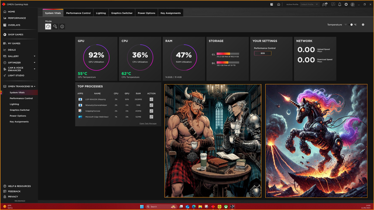Viewport: 374px width, 210px height.
Task: Click the home icon in the title bar
Action: pyautogui.click(x=278, y=4)
